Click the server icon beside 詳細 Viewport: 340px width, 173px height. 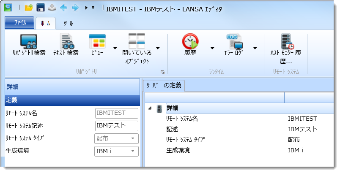159,108
